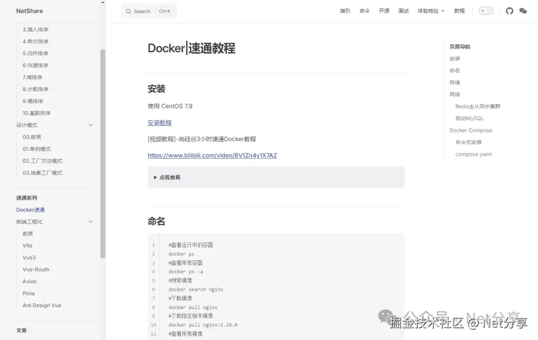Open 00.前言 under 设计模式

coord(31,137)
